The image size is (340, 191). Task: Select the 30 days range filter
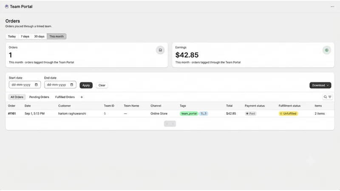point(39,37)
